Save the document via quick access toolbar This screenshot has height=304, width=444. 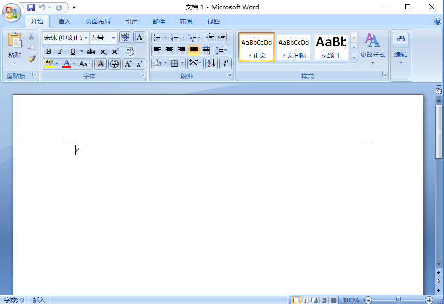click(x=31, y=8)
